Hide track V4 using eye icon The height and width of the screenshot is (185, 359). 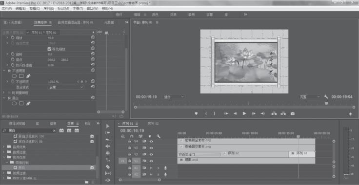click(x=151, y=141)
